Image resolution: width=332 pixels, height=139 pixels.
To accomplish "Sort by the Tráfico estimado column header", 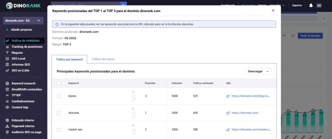I will (x=203, y=83).
